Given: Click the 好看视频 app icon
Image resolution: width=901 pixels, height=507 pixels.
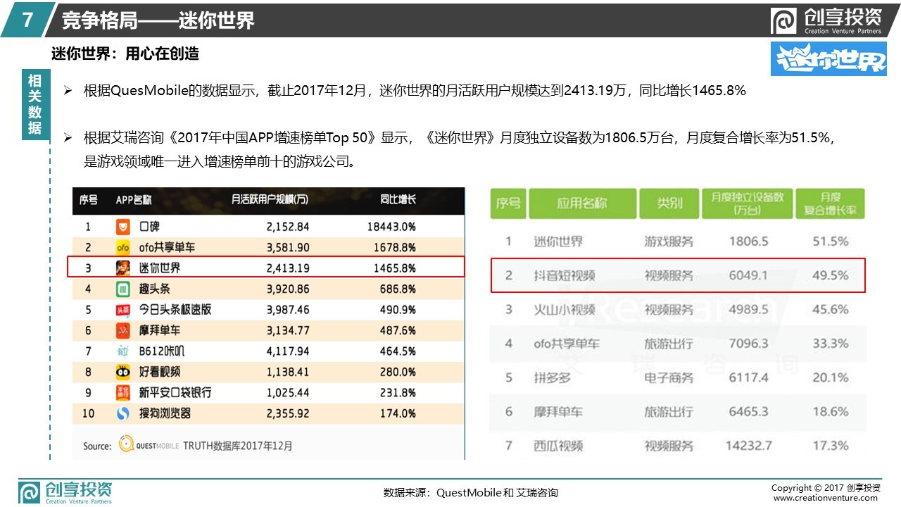Looking at the screenshot, I should click(123, 372).
